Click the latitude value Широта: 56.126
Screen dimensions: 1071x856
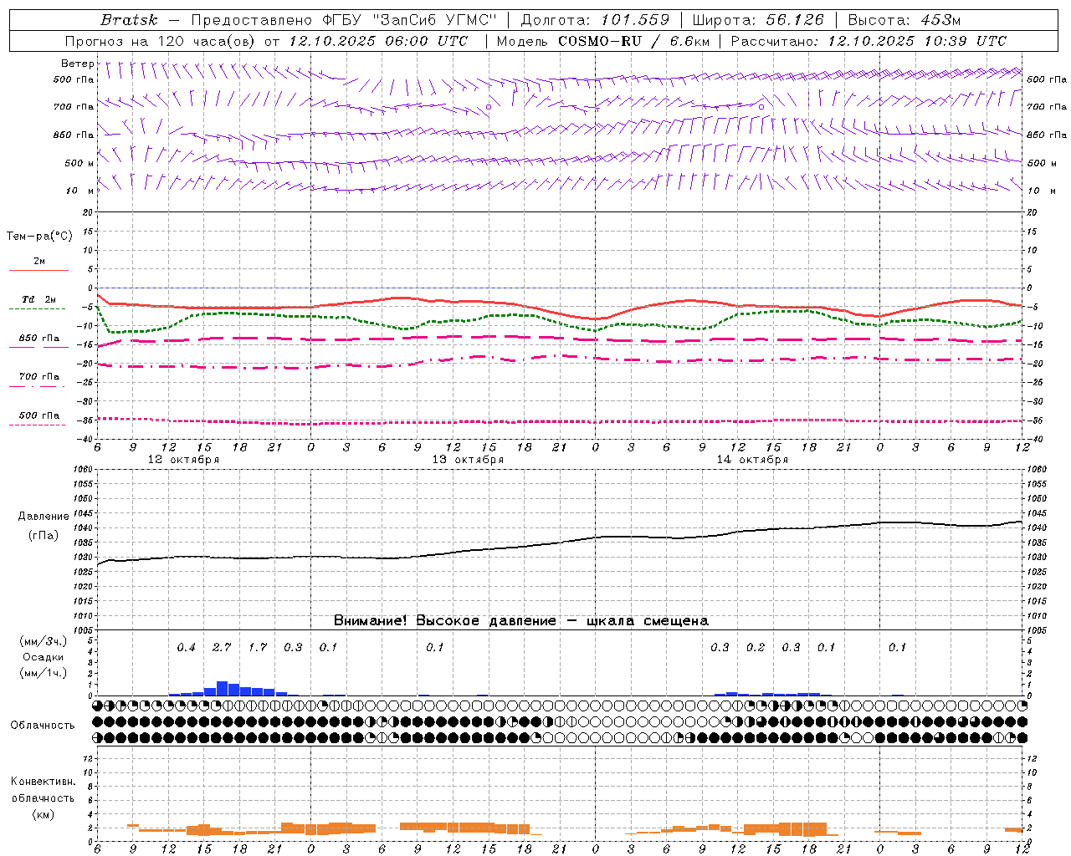pos(758,20)
